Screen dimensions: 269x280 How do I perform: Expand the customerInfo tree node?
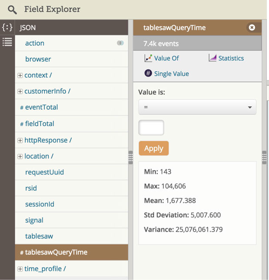tap(20, 91)
